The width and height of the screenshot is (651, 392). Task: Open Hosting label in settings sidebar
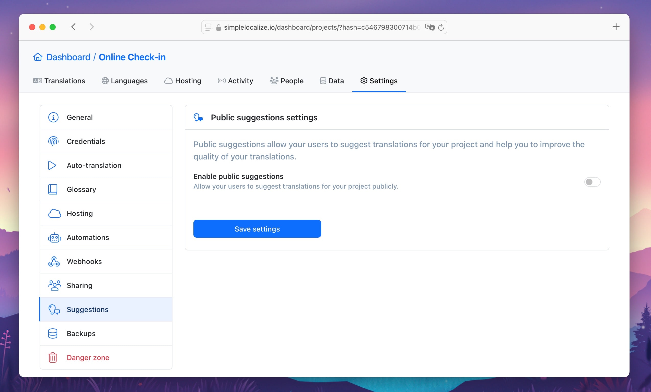pyautogui.click(x=80, y=213)
